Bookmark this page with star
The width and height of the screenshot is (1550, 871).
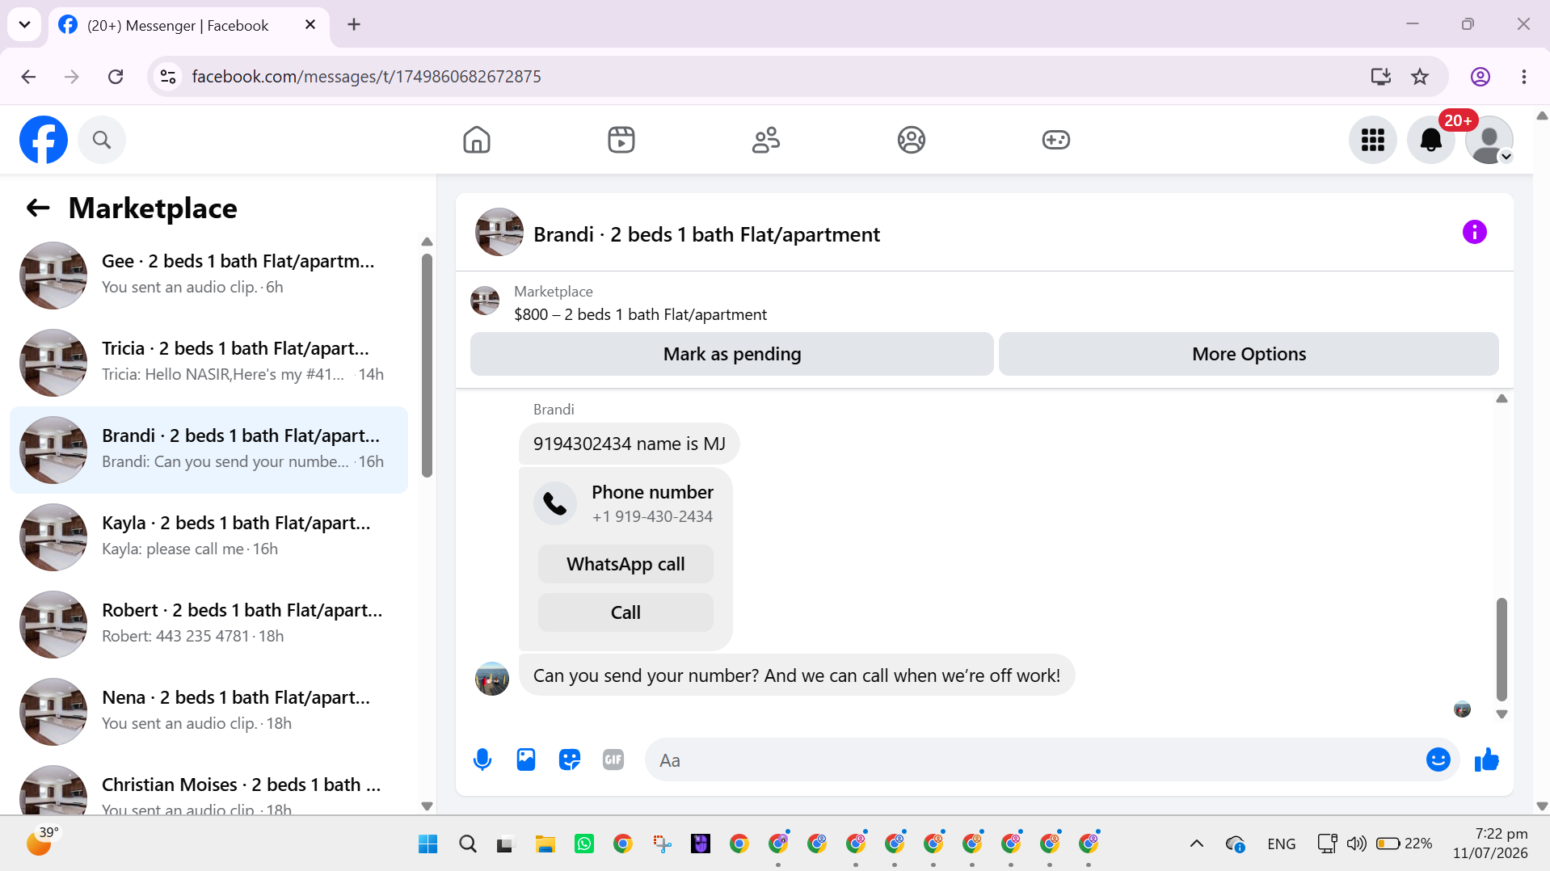1420,77
